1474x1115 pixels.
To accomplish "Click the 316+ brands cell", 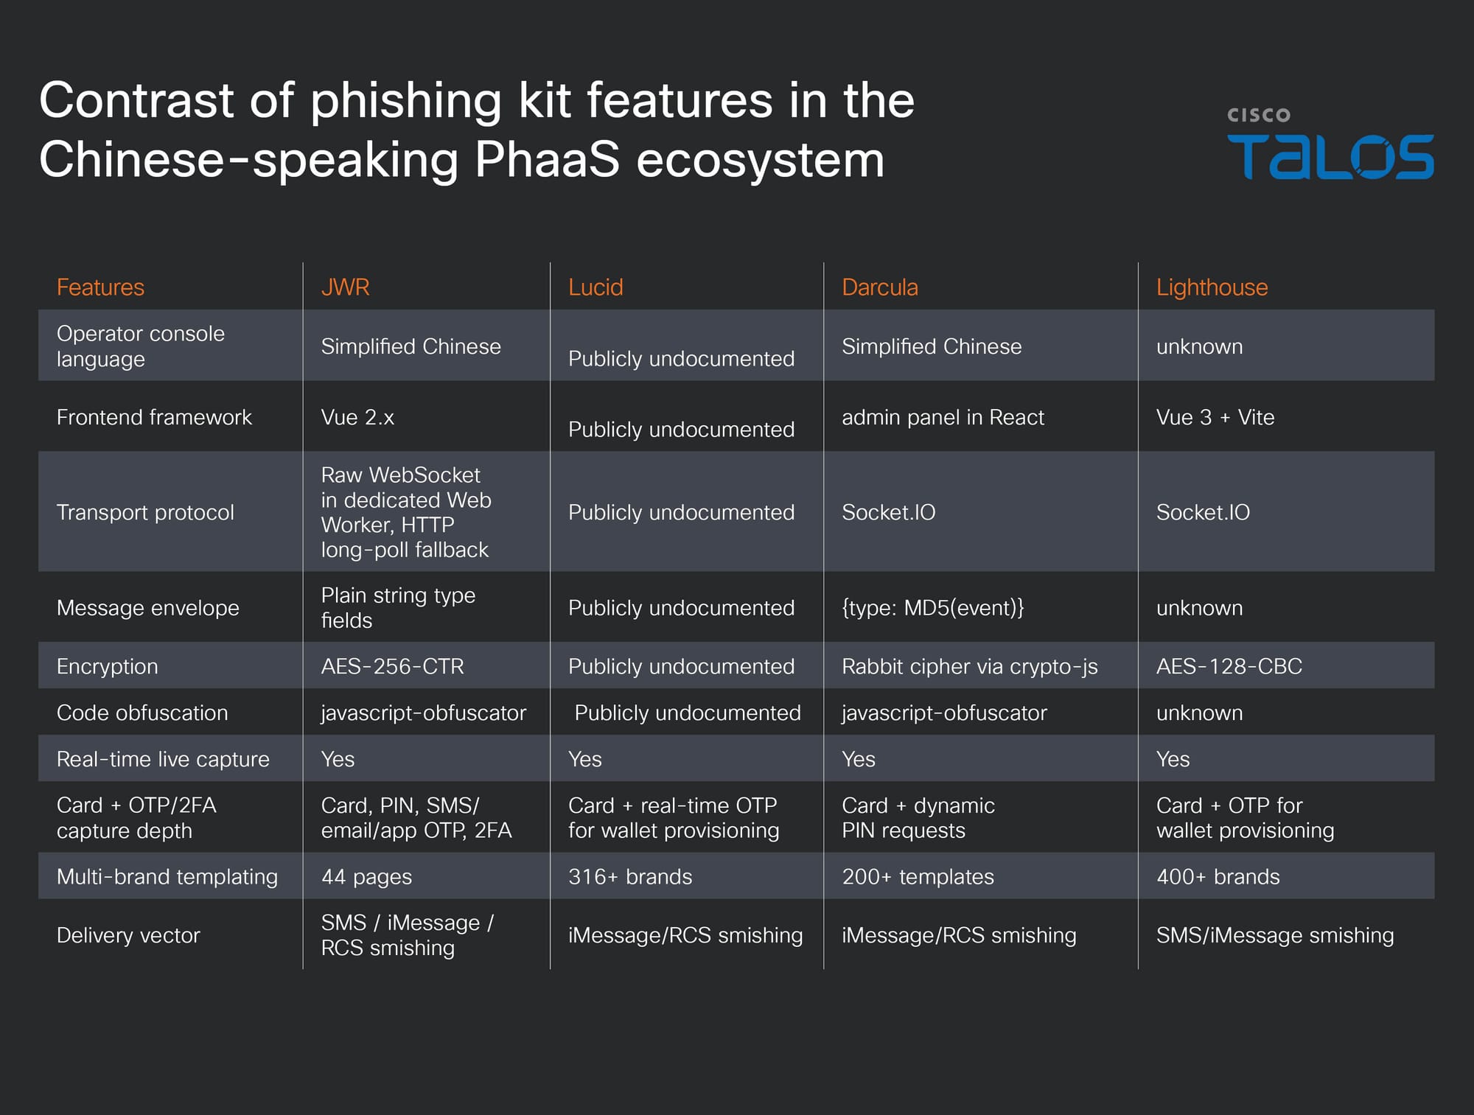I will (x=630, y=876).
